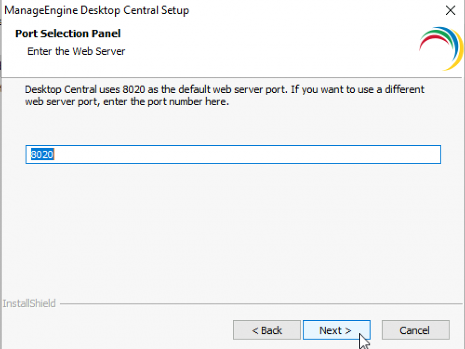Close the setup window
465x349 pixels.
450,10
